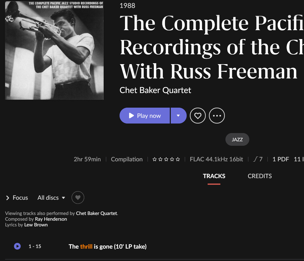Open the Lew Brown lyricist link

click(36, 225)
